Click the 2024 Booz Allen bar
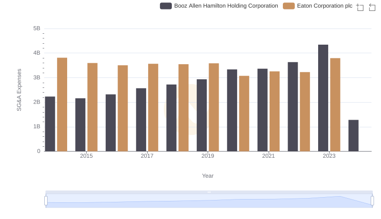The width and height of the screenshot is (381, 219). tap(353, 135)
